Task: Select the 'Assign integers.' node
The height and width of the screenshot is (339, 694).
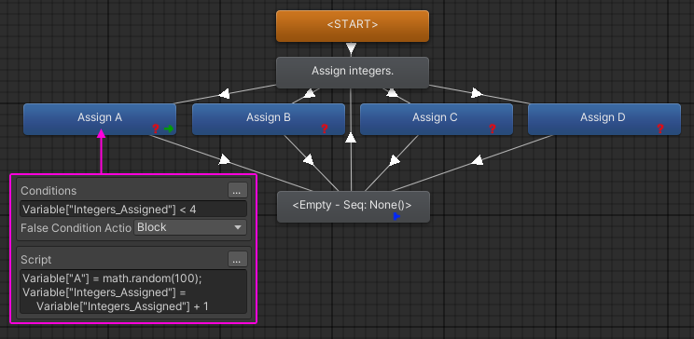Action: point(353,73)
